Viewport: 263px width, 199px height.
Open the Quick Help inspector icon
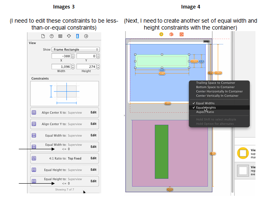(x=52, y=36)
